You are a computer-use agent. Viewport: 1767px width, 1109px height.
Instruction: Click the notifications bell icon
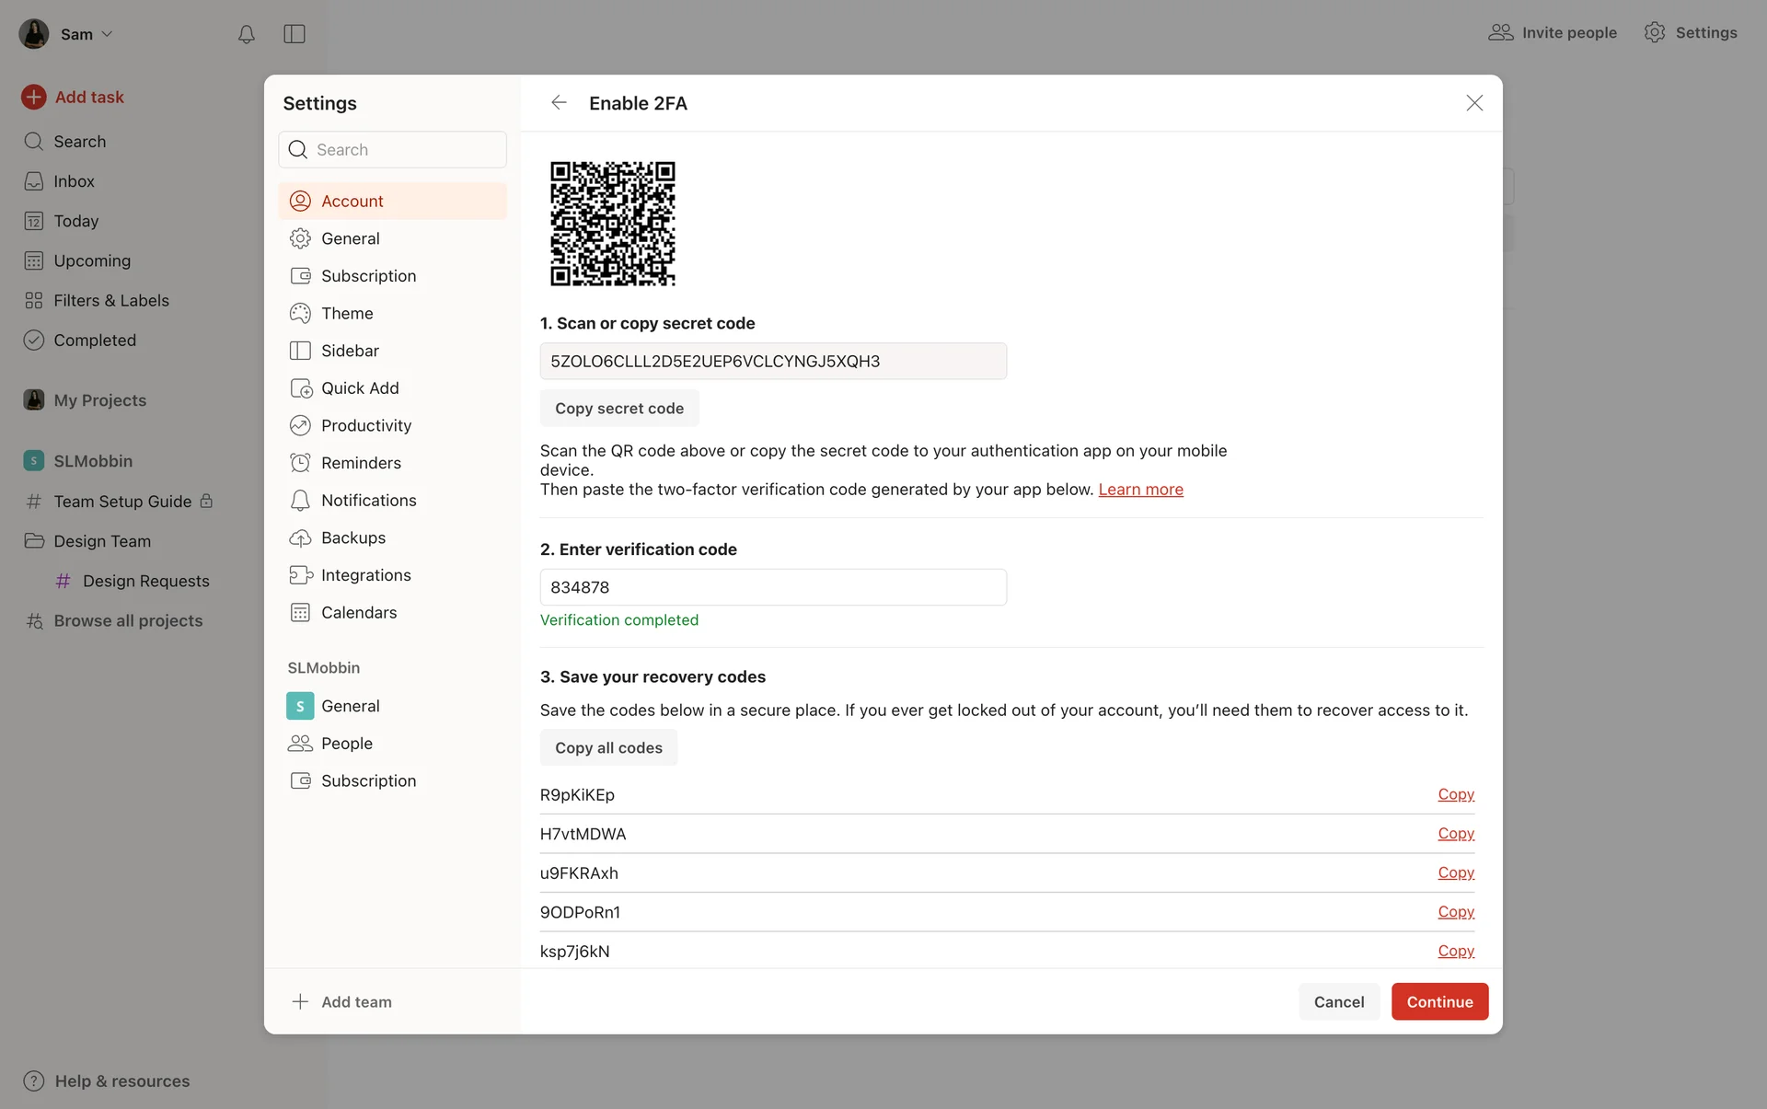tap(246, 34)
